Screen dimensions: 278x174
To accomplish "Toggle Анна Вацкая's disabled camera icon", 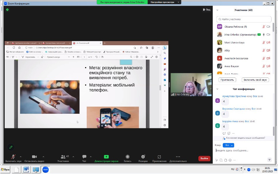I will [x=268, y=66].
